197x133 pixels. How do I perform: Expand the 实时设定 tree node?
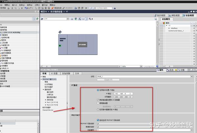(x=46, y=100)
